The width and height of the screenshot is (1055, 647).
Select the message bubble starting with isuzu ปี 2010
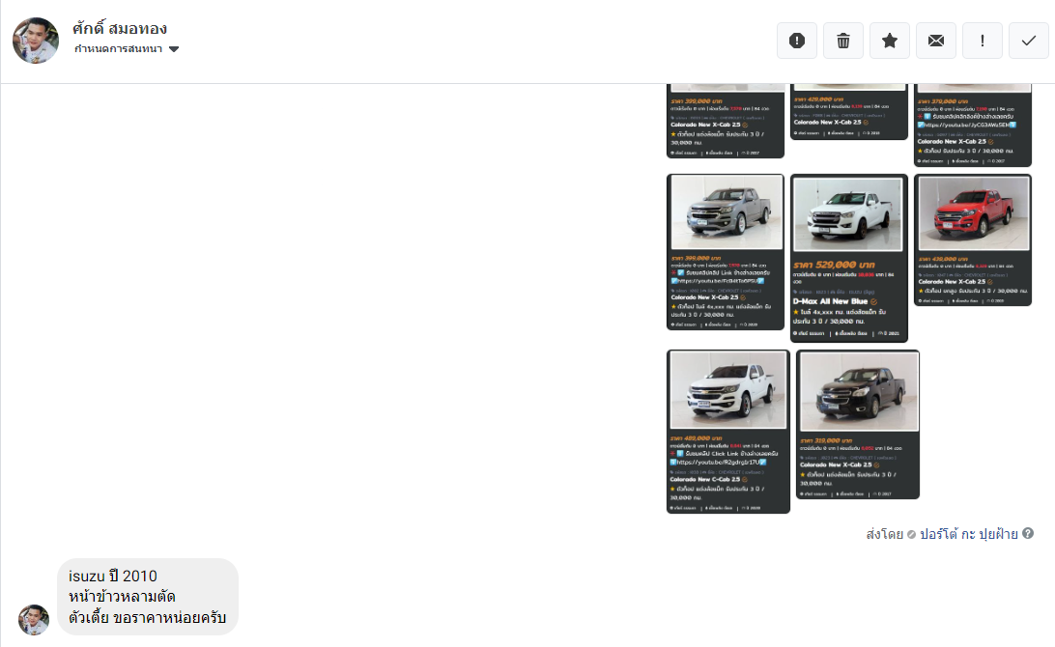[x=148, y=597]
